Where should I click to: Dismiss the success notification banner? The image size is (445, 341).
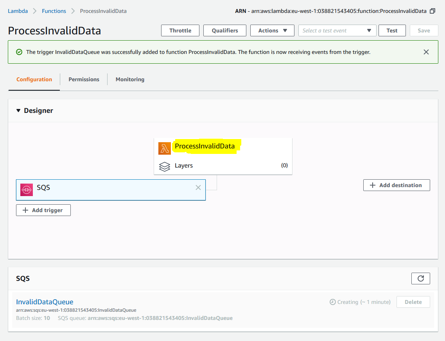tap(426, 52)
